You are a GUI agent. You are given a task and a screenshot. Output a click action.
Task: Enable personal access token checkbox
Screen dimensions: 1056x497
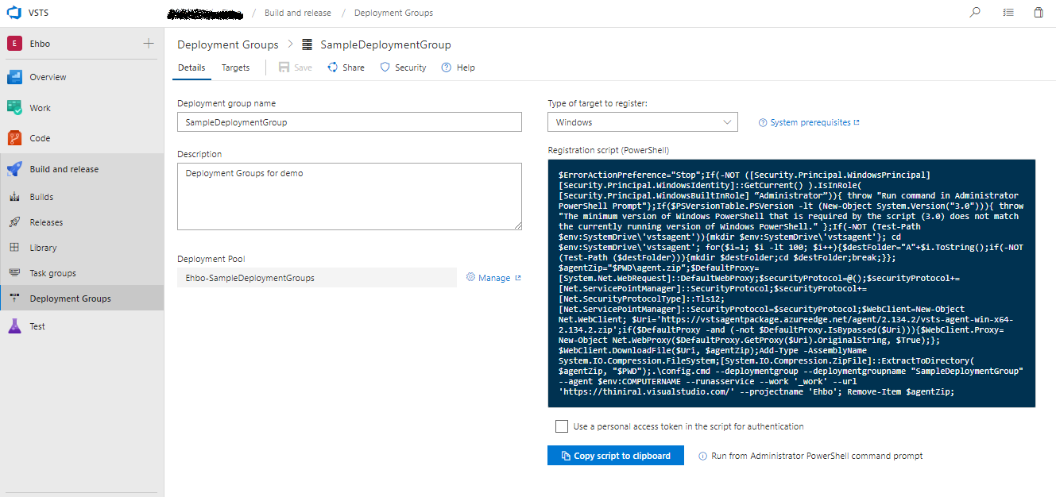coord(562,426)
